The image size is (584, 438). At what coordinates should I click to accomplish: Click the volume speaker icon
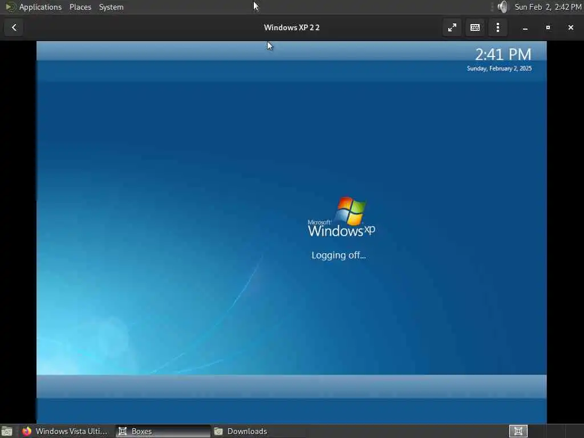click(503, 7)
